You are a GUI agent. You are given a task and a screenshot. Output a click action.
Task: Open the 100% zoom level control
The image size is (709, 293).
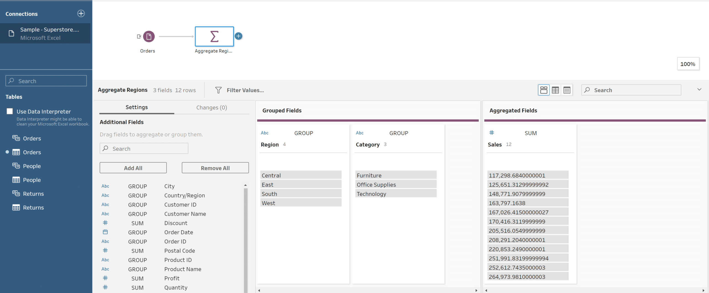tap(688, 64)
